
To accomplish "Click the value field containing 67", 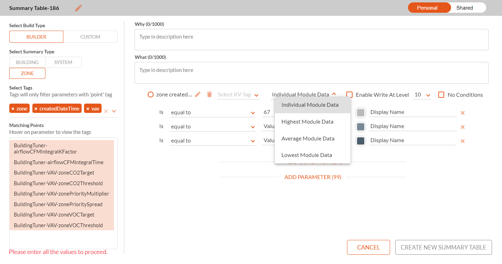I will (268, 112).
